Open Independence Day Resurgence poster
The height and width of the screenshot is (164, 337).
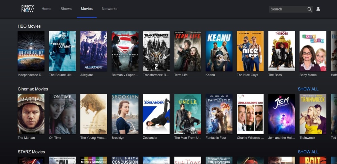[x=31, y=51]
